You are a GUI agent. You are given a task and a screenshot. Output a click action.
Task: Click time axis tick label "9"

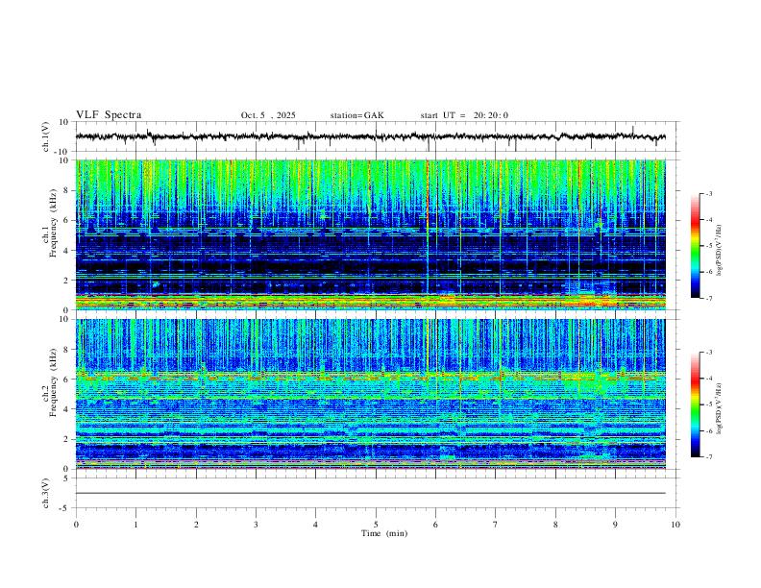[615, 525]
